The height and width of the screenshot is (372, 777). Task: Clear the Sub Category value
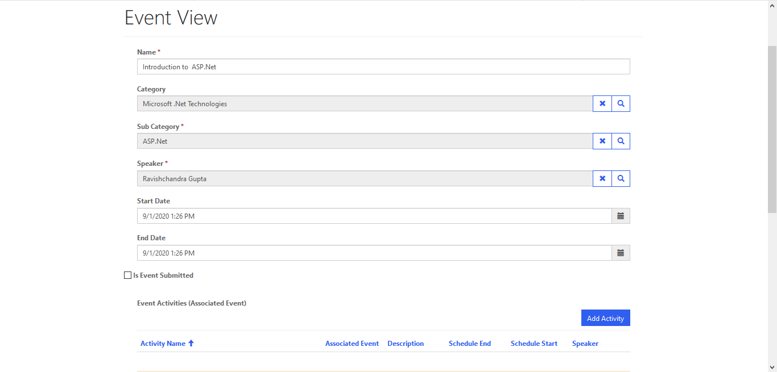(x=602, y=141)
